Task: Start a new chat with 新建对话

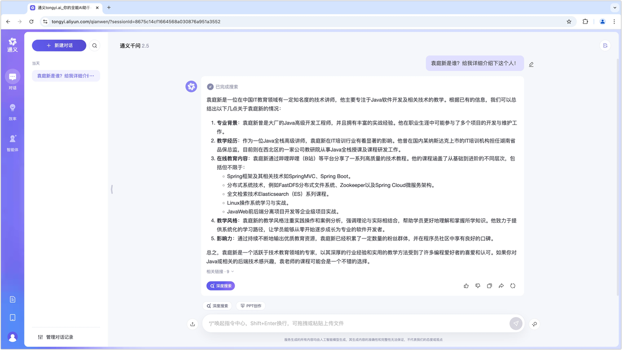Action: [x=59, y=45]
